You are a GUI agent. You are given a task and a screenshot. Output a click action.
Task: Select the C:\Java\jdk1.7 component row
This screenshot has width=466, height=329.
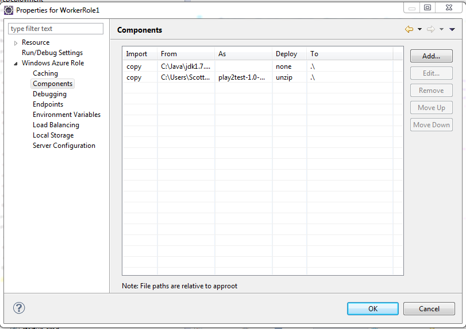(x=263, y=66)
